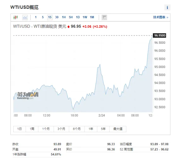This screenshot has height=164, width=175.
Task: Select the 1W interval
Action: (85, 17)
